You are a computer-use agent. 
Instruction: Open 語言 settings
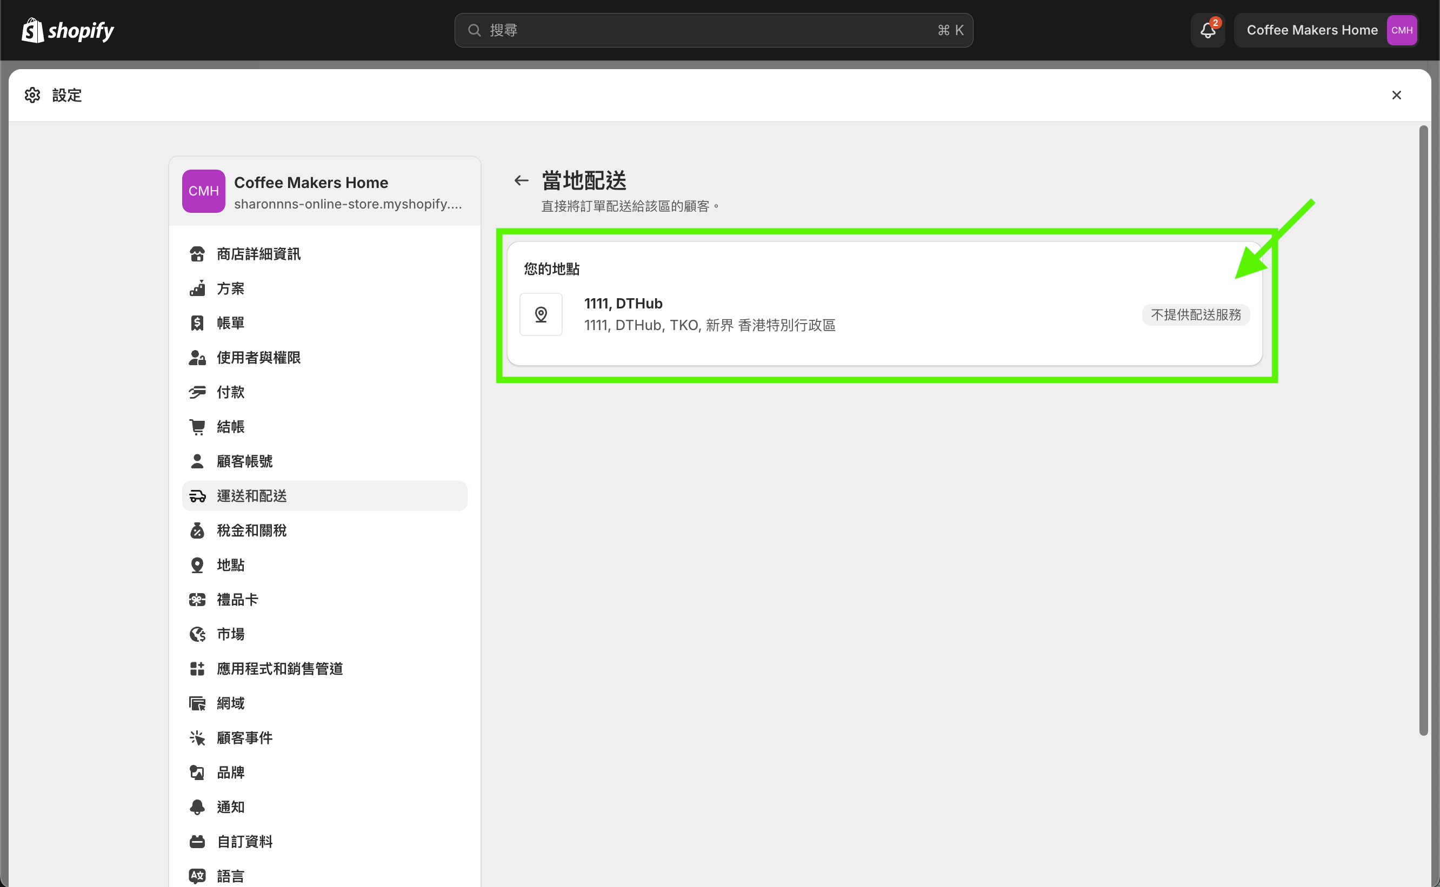click(325, 876)
